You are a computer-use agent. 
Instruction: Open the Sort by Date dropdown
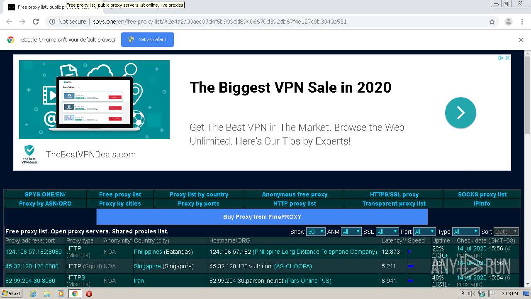[x=506, y=232]
